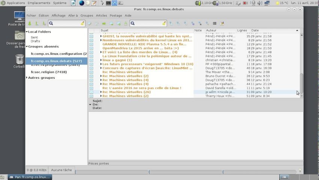319x180 pixels.
Task: Expand thread 'linux a gagné (1)'
Action: (x=101, y=60)
